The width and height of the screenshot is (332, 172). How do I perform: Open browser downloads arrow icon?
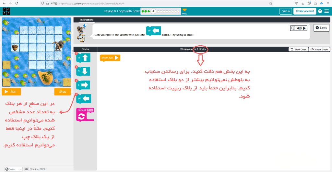[x=303, y=3]
